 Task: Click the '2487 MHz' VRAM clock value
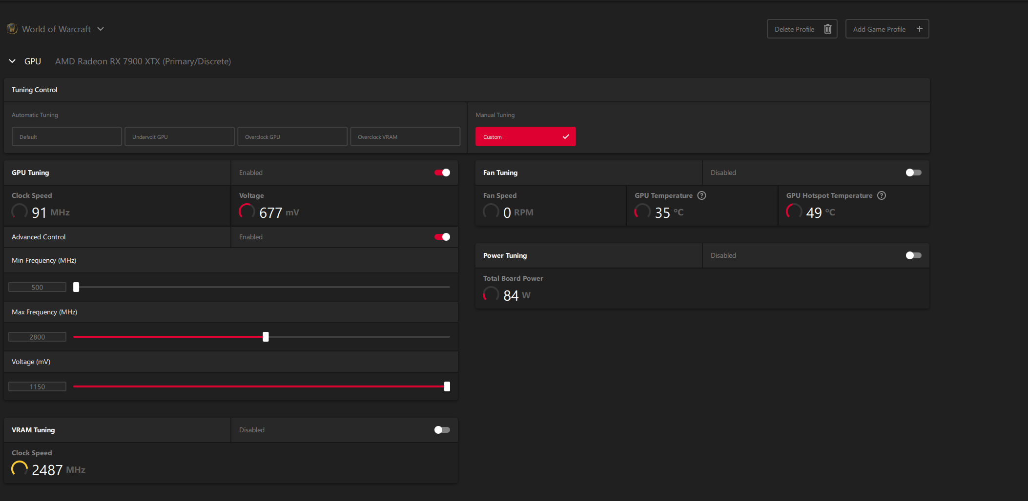(x=59, y=470)
